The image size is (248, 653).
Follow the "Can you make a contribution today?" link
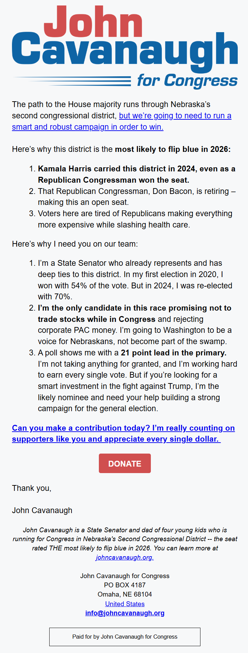coord(123,433)
